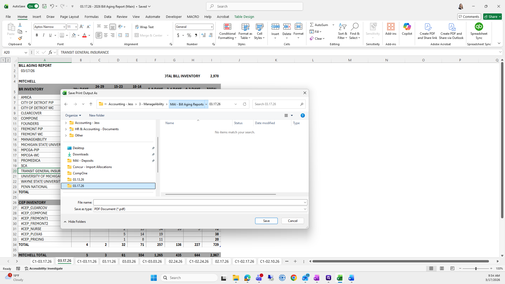
Task: Open the blue Help icon in the save dialog
Action: 302,115
